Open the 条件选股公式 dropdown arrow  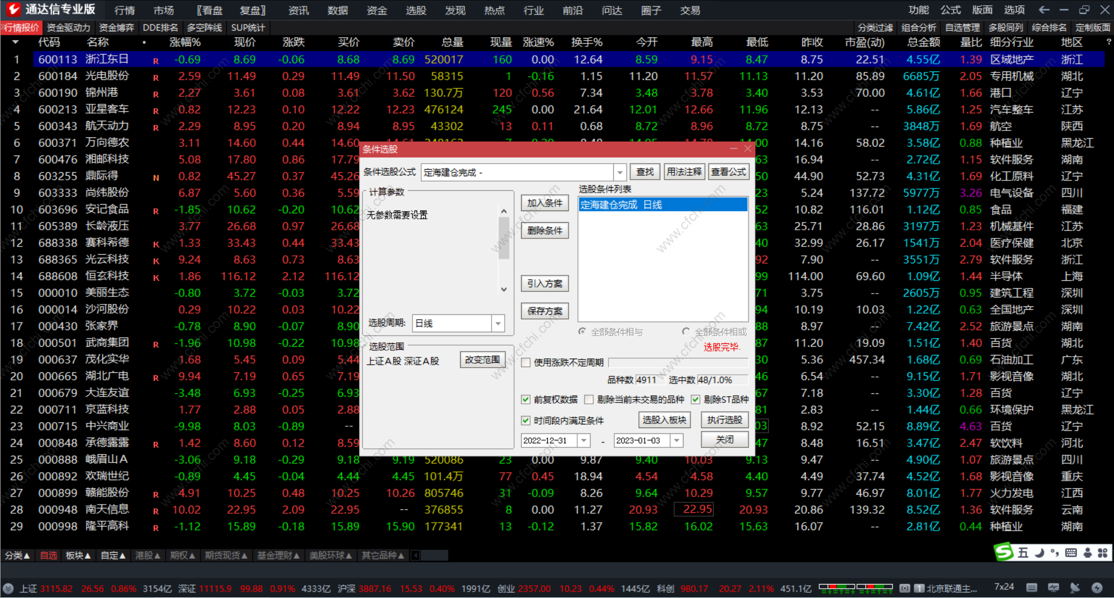[620, 172]
